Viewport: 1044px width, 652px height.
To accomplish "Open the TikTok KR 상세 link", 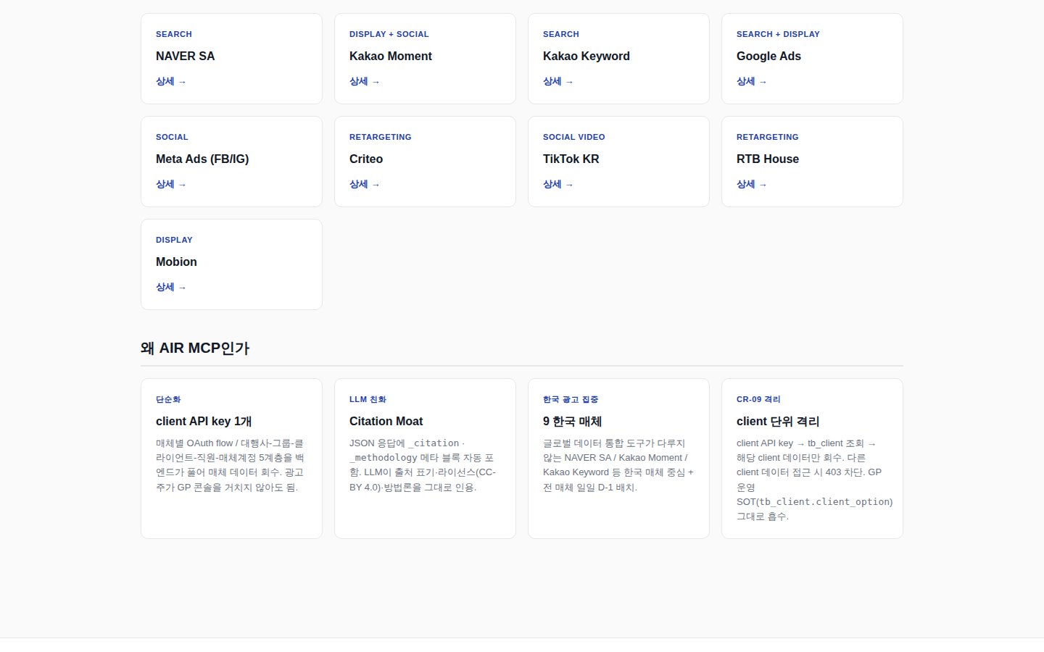I will [x=558, y=184].
